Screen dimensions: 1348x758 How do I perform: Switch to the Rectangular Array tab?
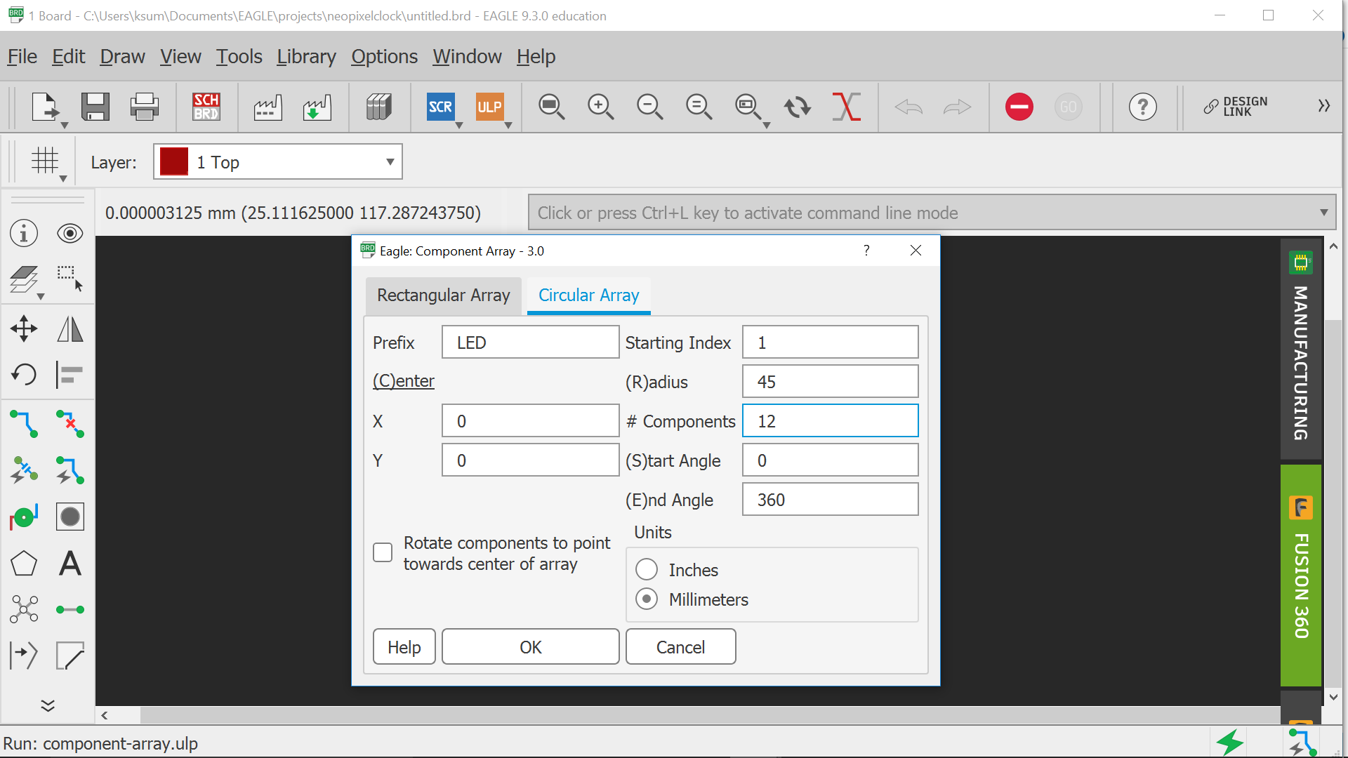(443, 295)
